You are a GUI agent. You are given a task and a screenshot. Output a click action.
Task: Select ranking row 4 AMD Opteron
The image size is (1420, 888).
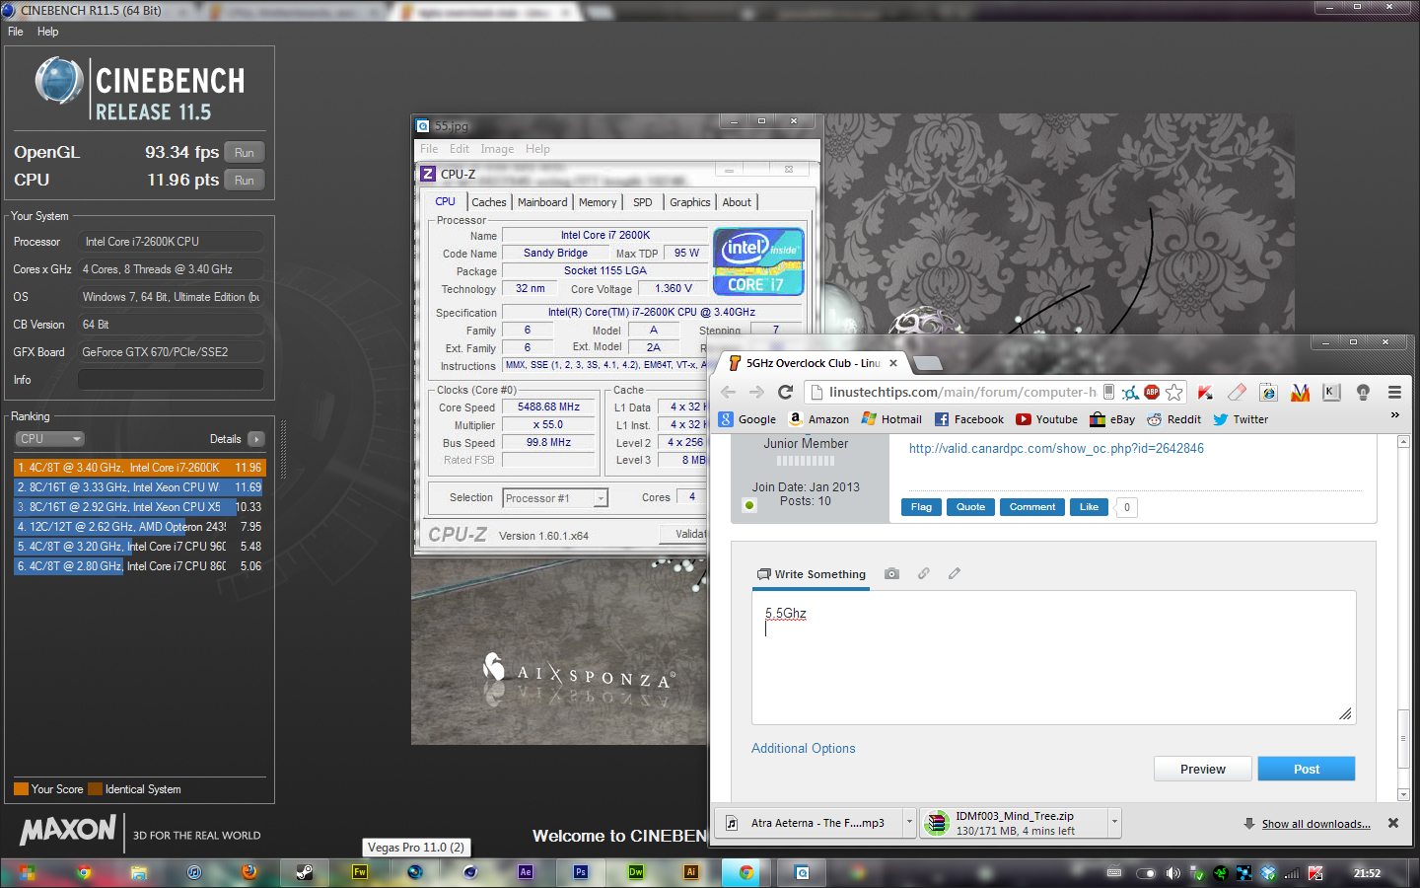point(139,527)
